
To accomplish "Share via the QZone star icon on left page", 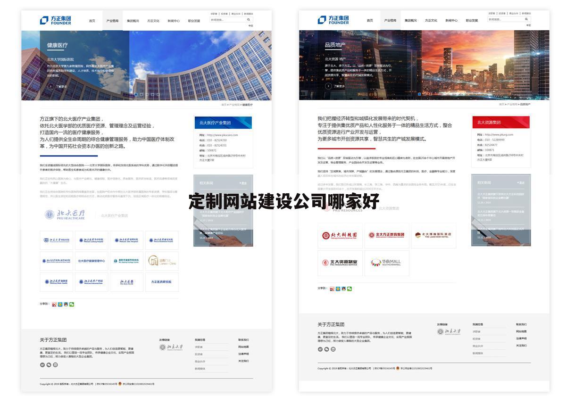I will tap(60, 305).
